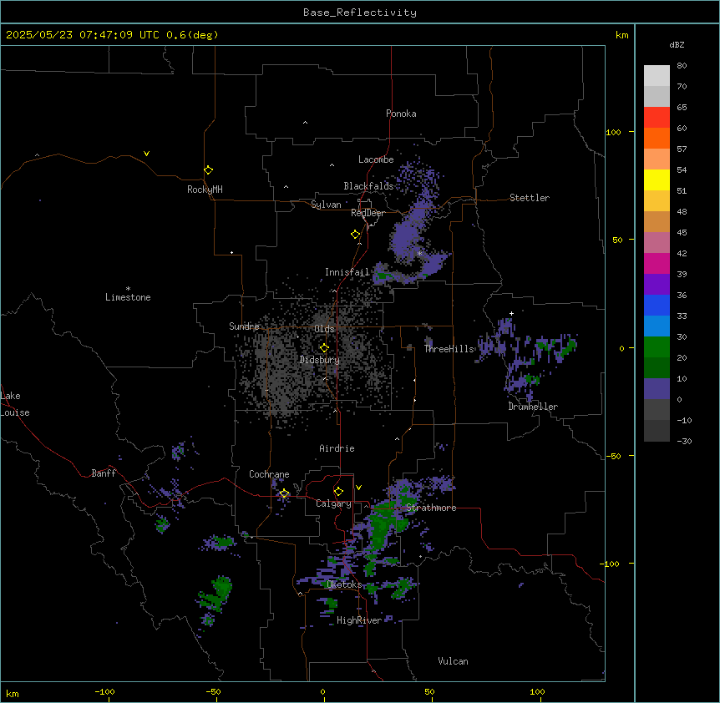Viewport: 720px width, 703px height.
Task: Click the yellow V marker northwest of RockyMH
Action: [x=146, y=154]
